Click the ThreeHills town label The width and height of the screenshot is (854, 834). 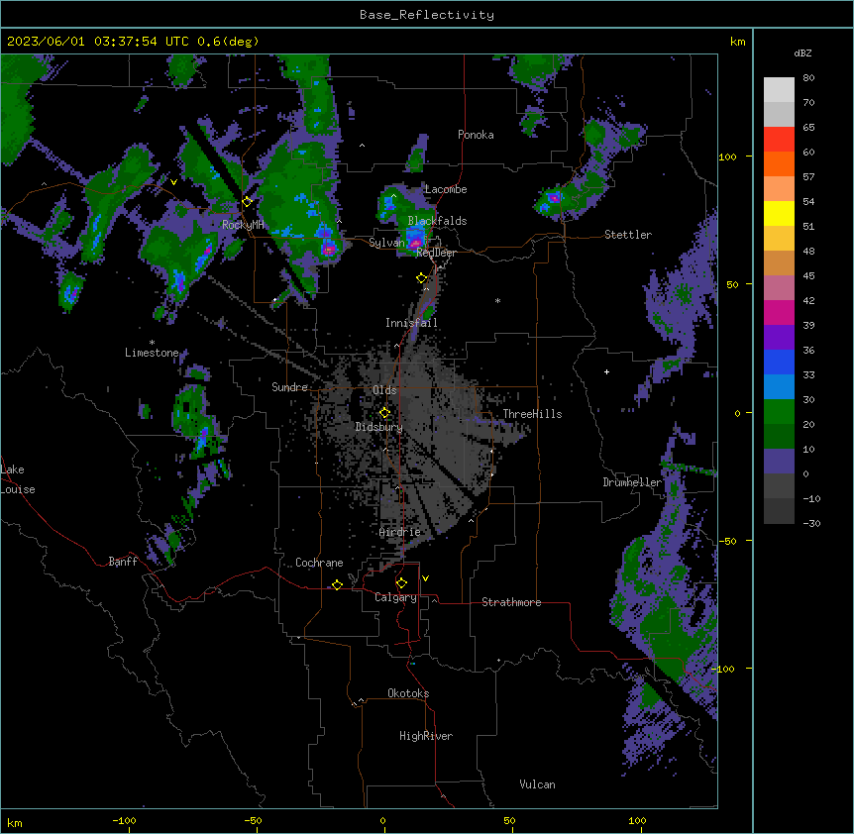pos(532,414)
